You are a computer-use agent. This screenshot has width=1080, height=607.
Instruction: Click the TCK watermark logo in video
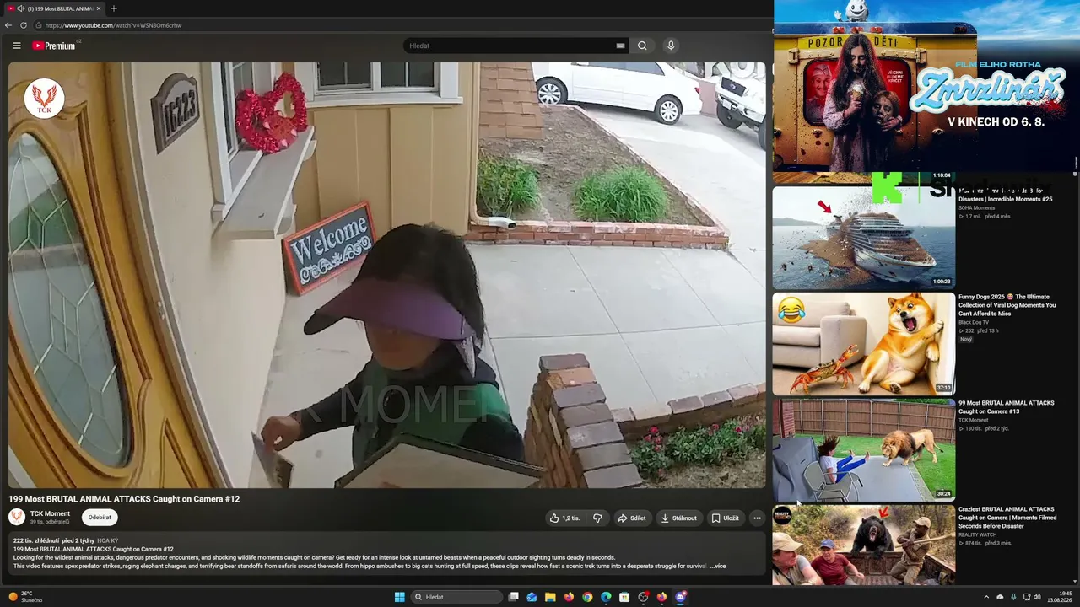click(44, 99)
